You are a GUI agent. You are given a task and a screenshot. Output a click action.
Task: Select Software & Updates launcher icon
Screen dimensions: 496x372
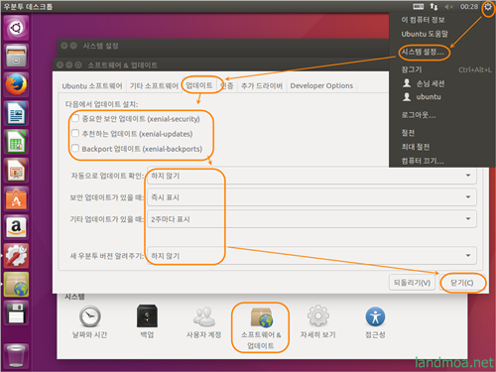16,285
